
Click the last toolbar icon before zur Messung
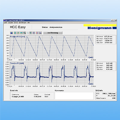tap(40, 33)
